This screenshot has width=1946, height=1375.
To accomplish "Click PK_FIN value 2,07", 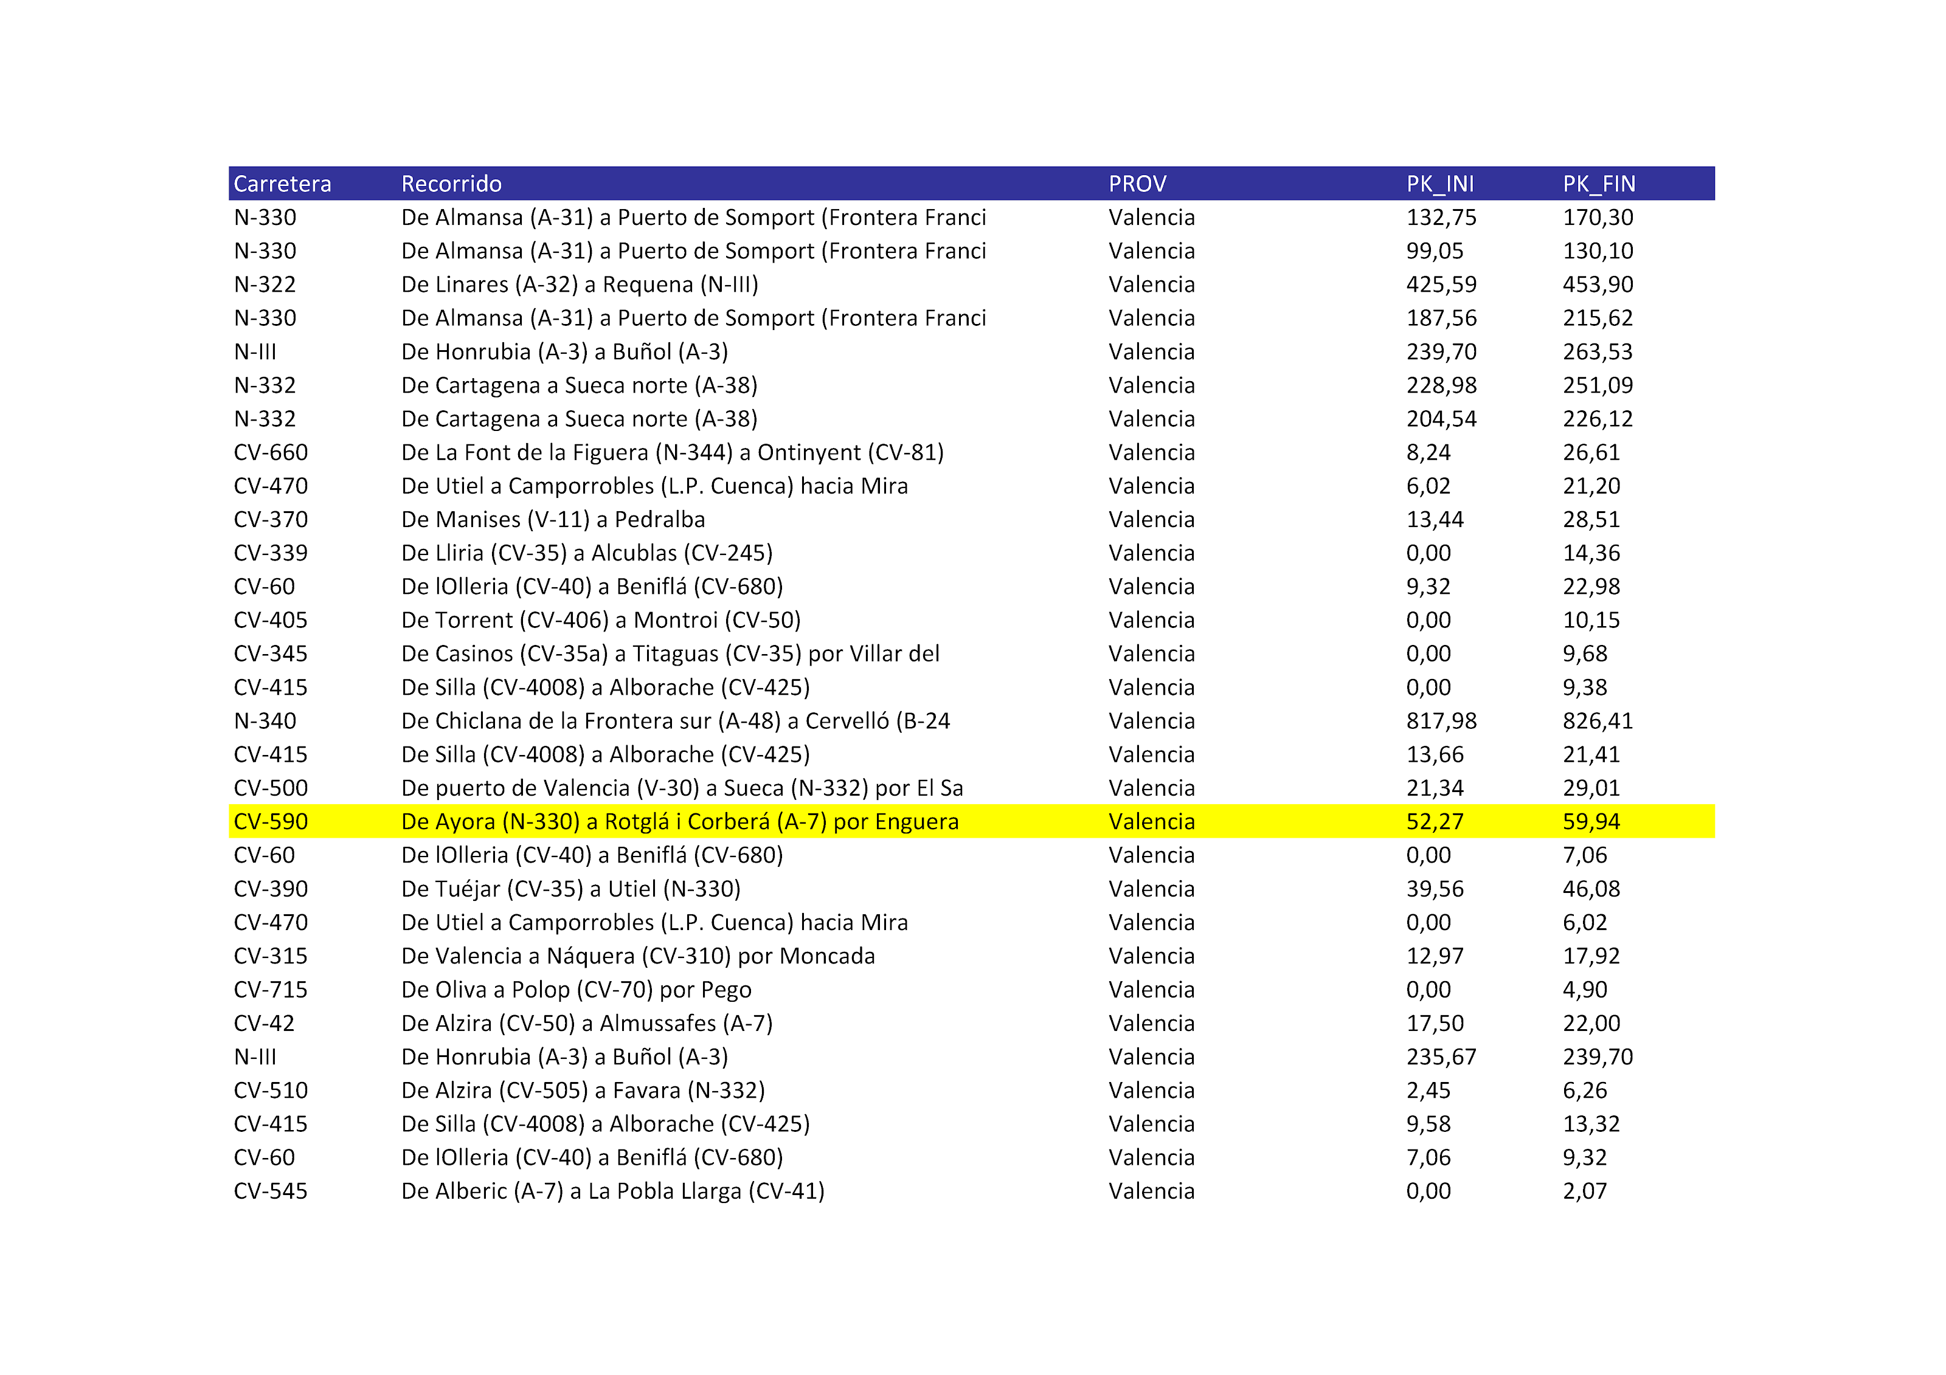I will click(1585, 1191).
